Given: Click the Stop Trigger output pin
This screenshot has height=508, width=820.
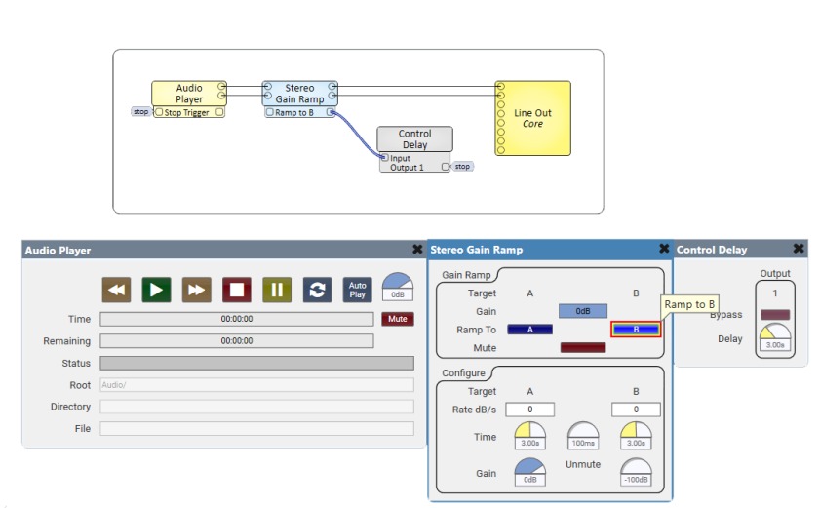Looking at the screenshot, I should point(220,112).
